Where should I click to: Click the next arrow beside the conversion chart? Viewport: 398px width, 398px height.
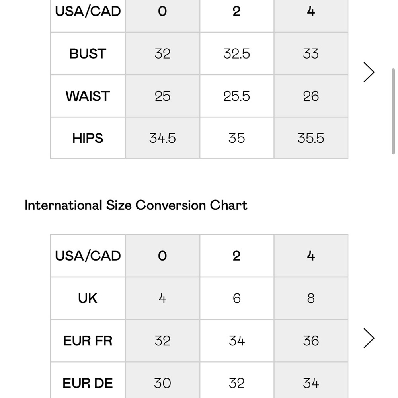pos(369,338)
